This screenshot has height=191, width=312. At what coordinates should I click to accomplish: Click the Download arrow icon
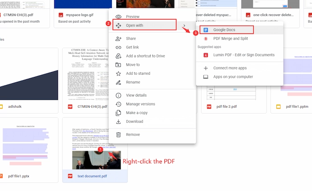click(x=119, y=122)
